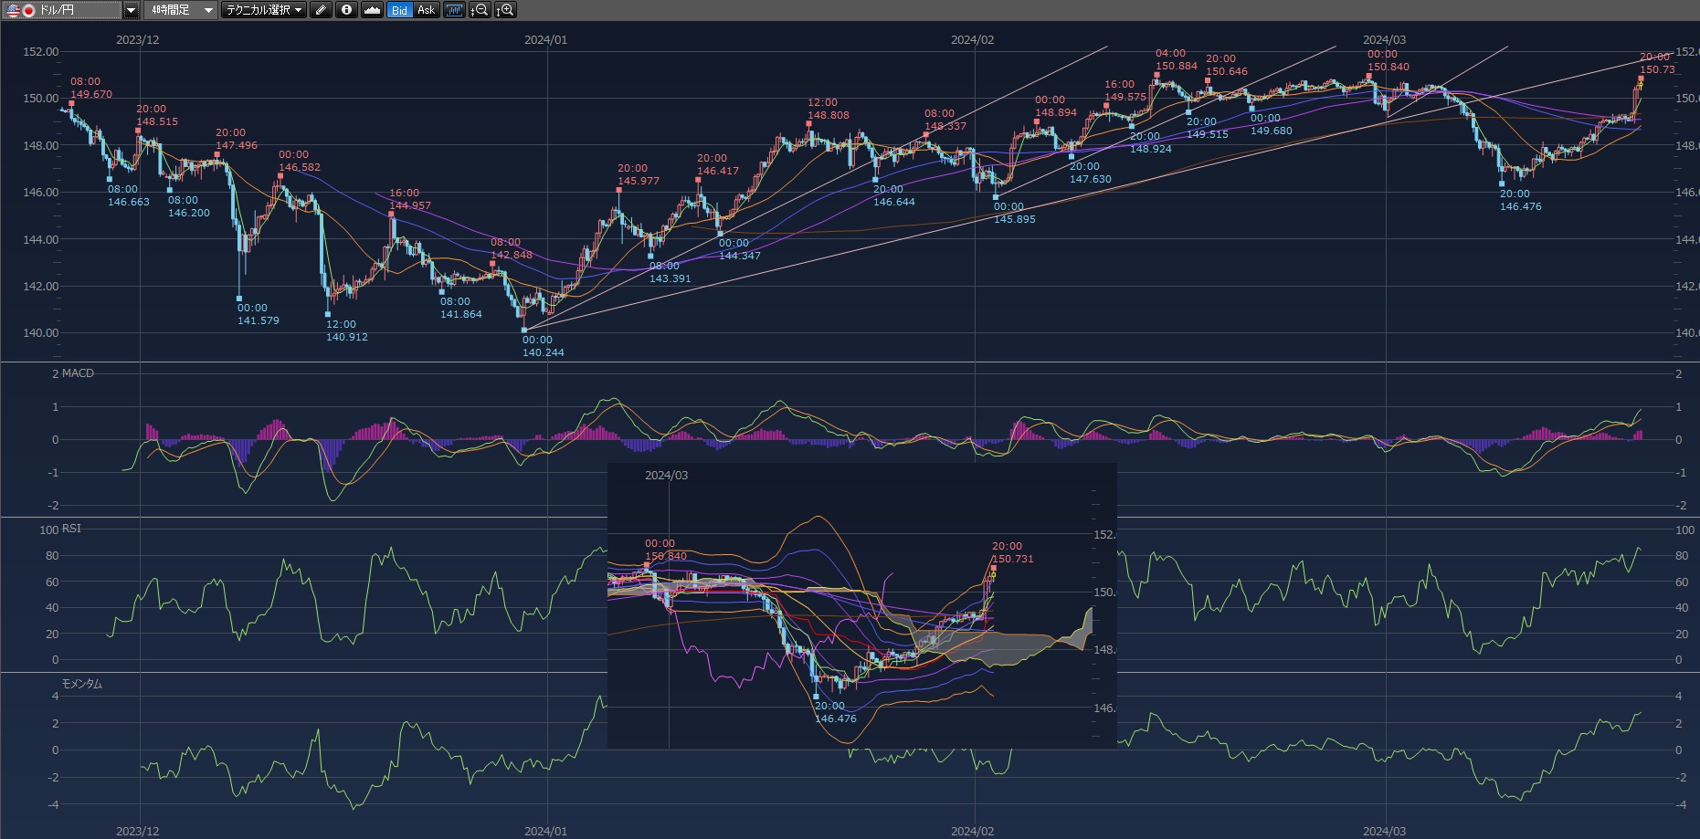Image resolution: width=1700 pixels, height=839 pixels.
Task: Toggle Bid price display
Action: 399,10
